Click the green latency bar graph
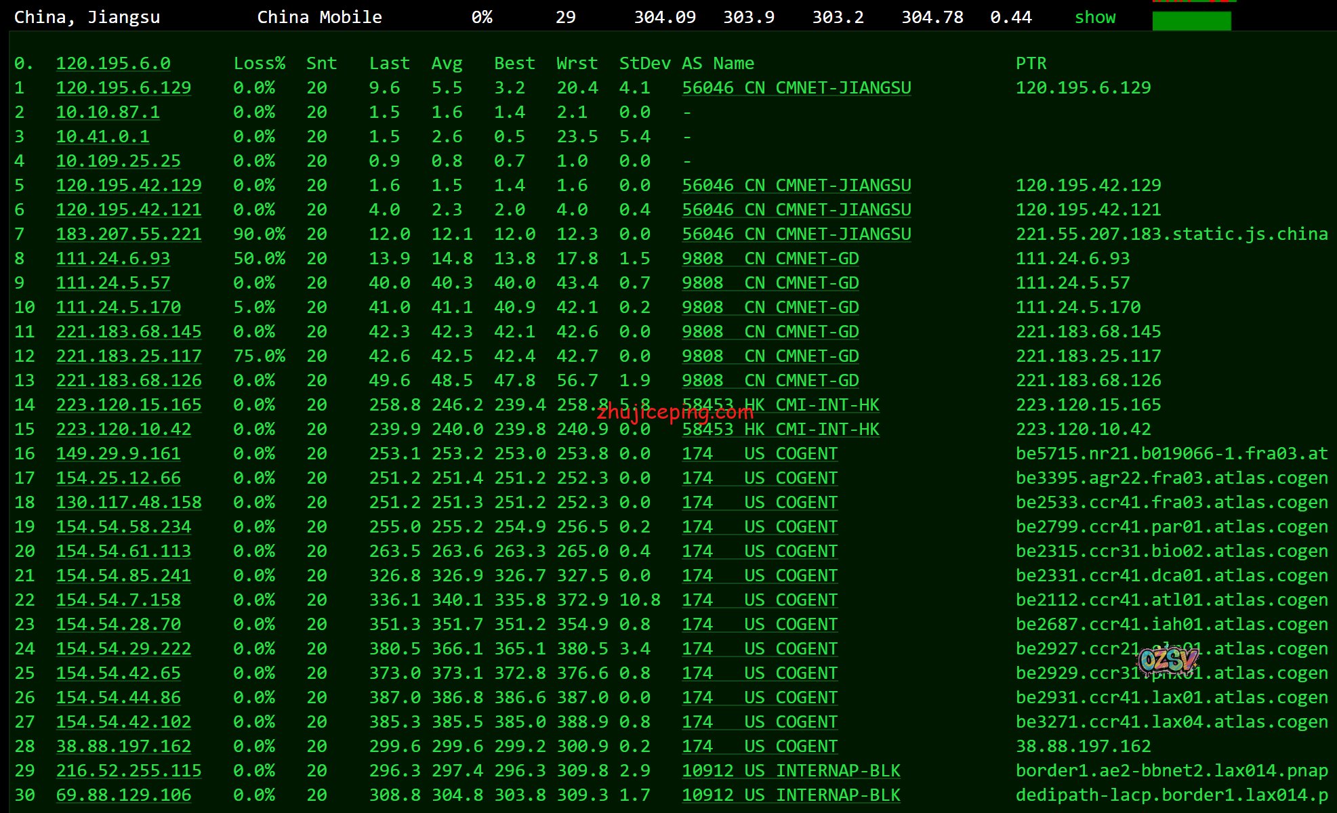The width and height of the screenshot is (1337, 813). (1191, 21)
